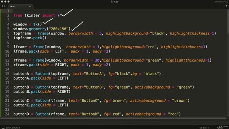Click the "red" string on line 9

[151, 47]
